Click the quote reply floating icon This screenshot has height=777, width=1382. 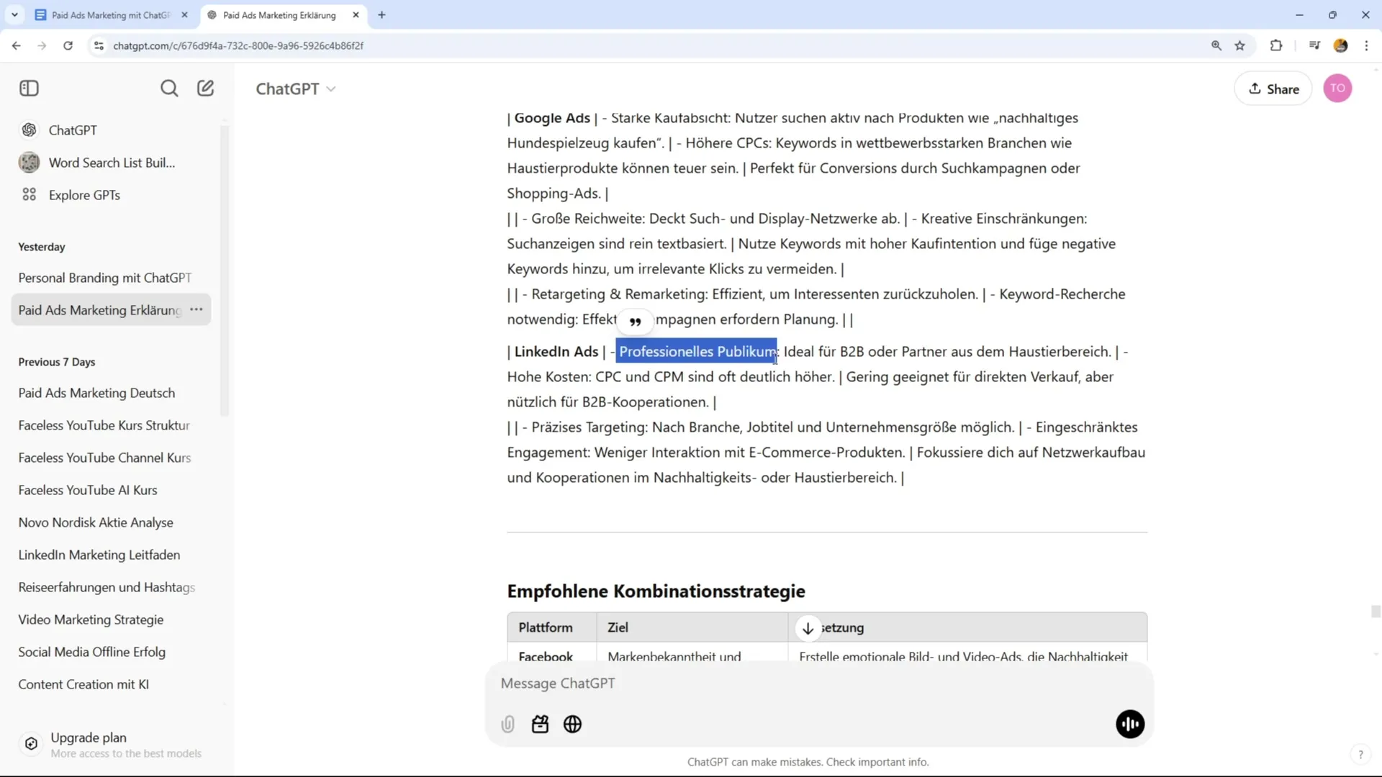point(635,321)
